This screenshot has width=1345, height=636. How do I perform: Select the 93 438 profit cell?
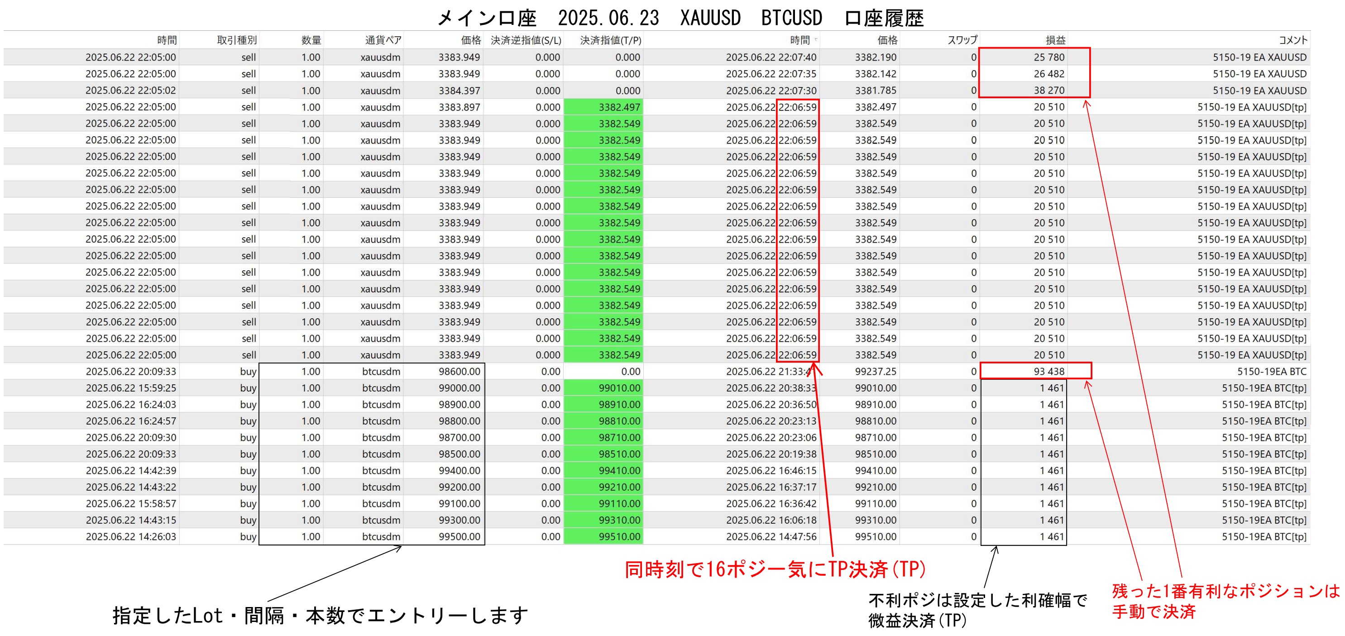[1048, 371]
